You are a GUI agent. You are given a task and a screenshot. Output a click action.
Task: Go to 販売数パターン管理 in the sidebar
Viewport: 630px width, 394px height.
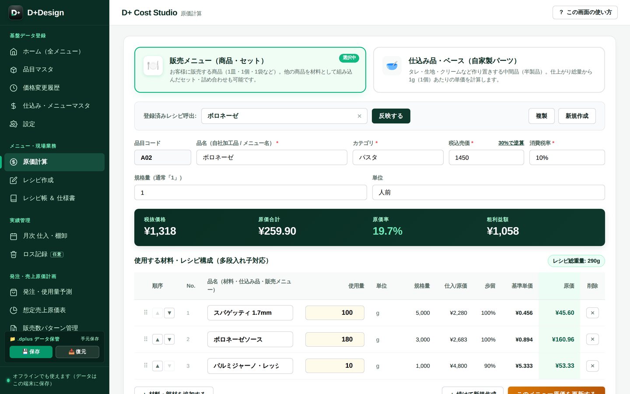50,328
